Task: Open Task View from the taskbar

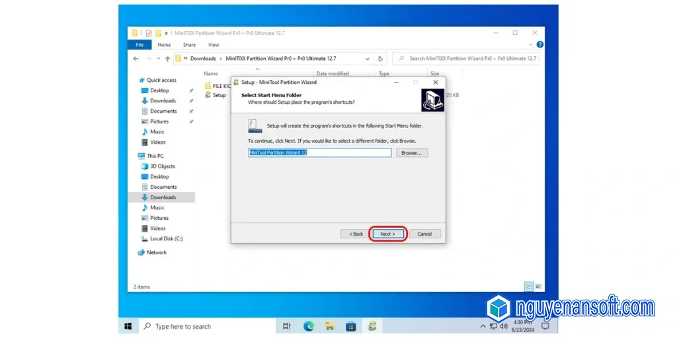Action: pos(286,326)
